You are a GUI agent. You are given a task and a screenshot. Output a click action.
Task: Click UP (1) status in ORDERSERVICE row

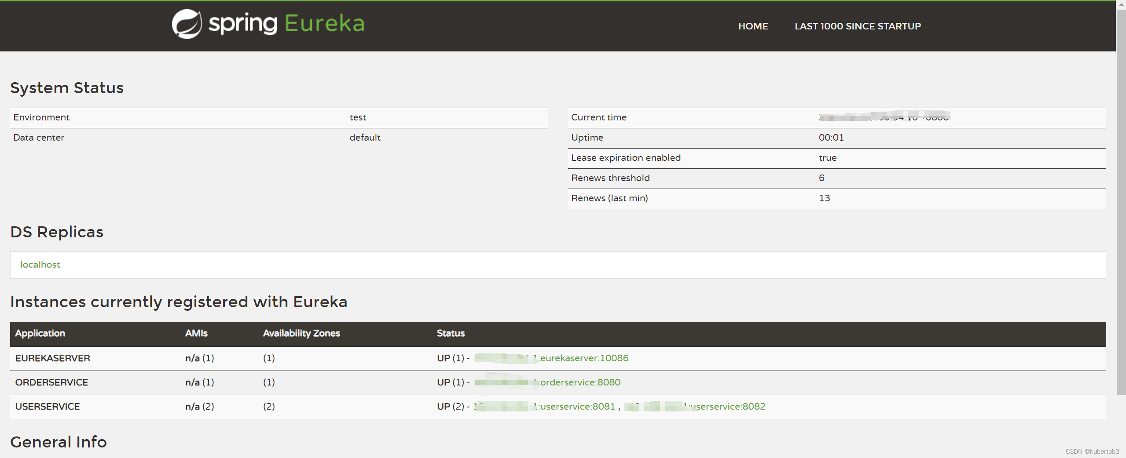[451, 382]
